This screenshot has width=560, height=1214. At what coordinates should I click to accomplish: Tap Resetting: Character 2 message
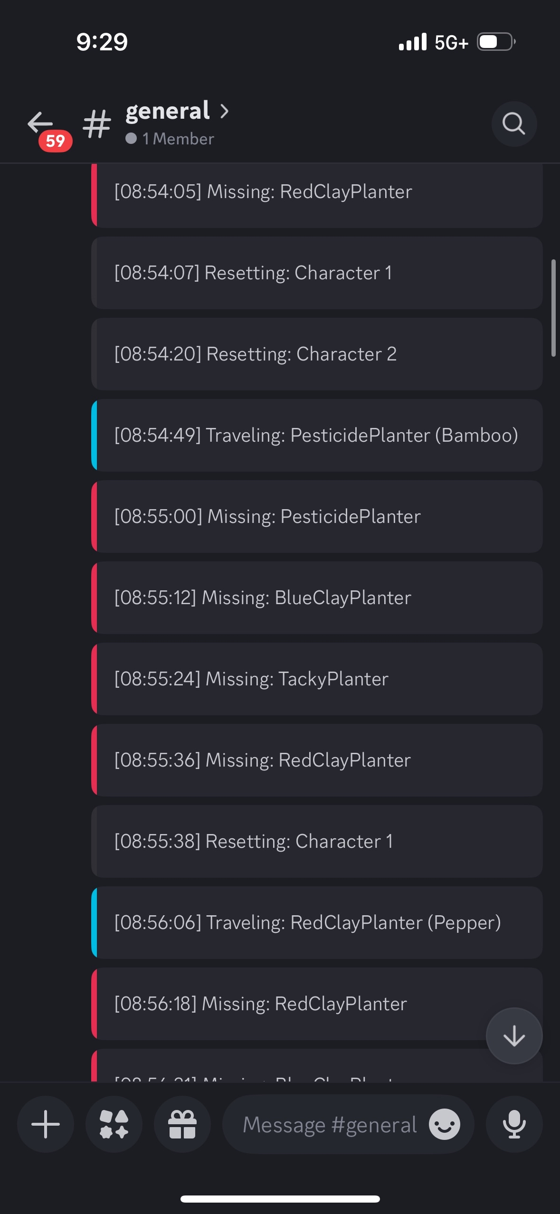click(x=317, y=354)
